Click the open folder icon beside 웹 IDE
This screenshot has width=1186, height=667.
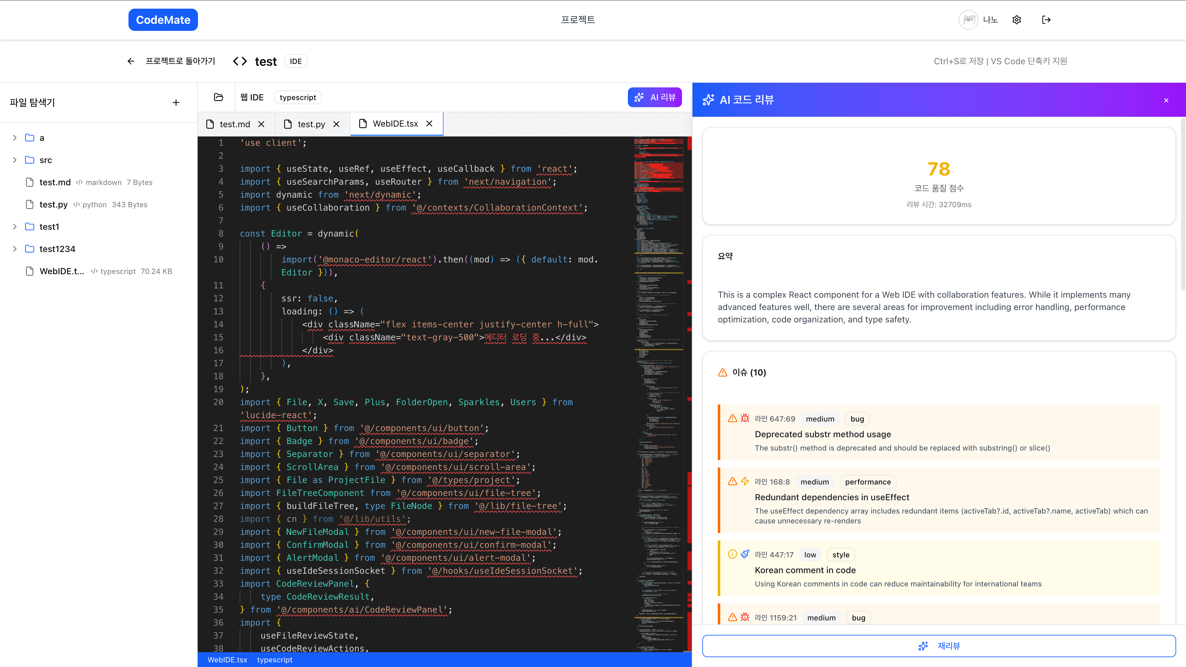pyautogui.click(x=218, y=97)
